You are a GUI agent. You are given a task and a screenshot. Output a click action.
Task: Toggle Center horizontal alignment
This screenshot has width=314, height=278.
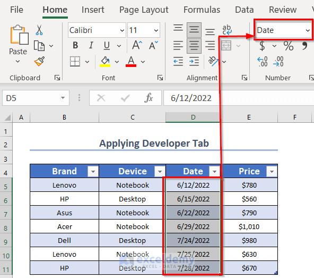(194, 46)
